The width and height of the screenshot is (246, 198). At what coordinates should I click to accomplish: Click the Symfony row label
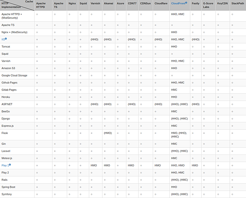[7, 194]
